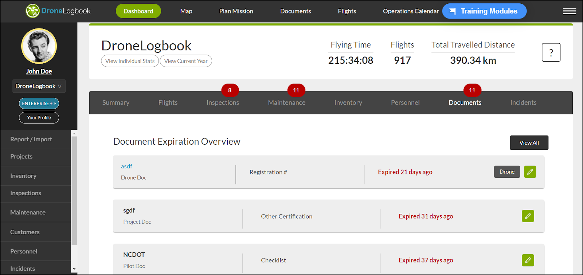This screenshot has width=583, height=275.
Task: Click View Current Year button
Action: pyautogui.click(x=186, y=61)
